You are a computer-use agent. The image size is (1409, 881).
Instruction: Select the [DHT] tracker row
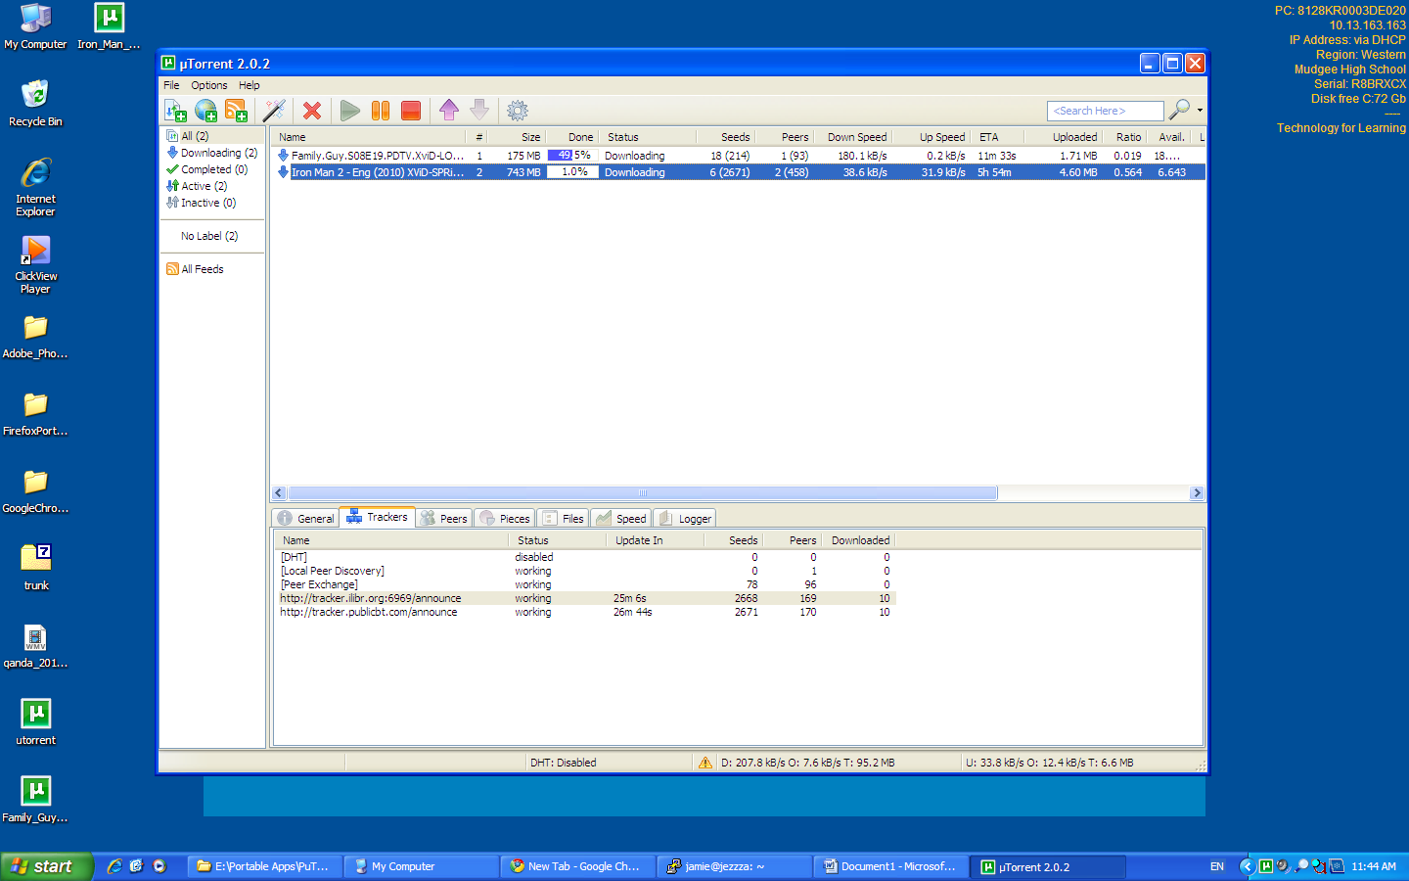coord(586,557)
